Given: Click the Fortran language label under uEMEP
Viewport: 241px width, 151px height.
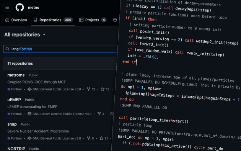Looking at the screenshot, I should click(15, 114).
